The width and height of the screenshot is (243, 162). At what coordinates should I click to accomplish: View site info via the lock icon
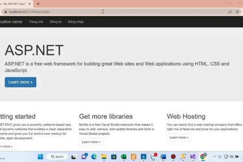point(6,12)
